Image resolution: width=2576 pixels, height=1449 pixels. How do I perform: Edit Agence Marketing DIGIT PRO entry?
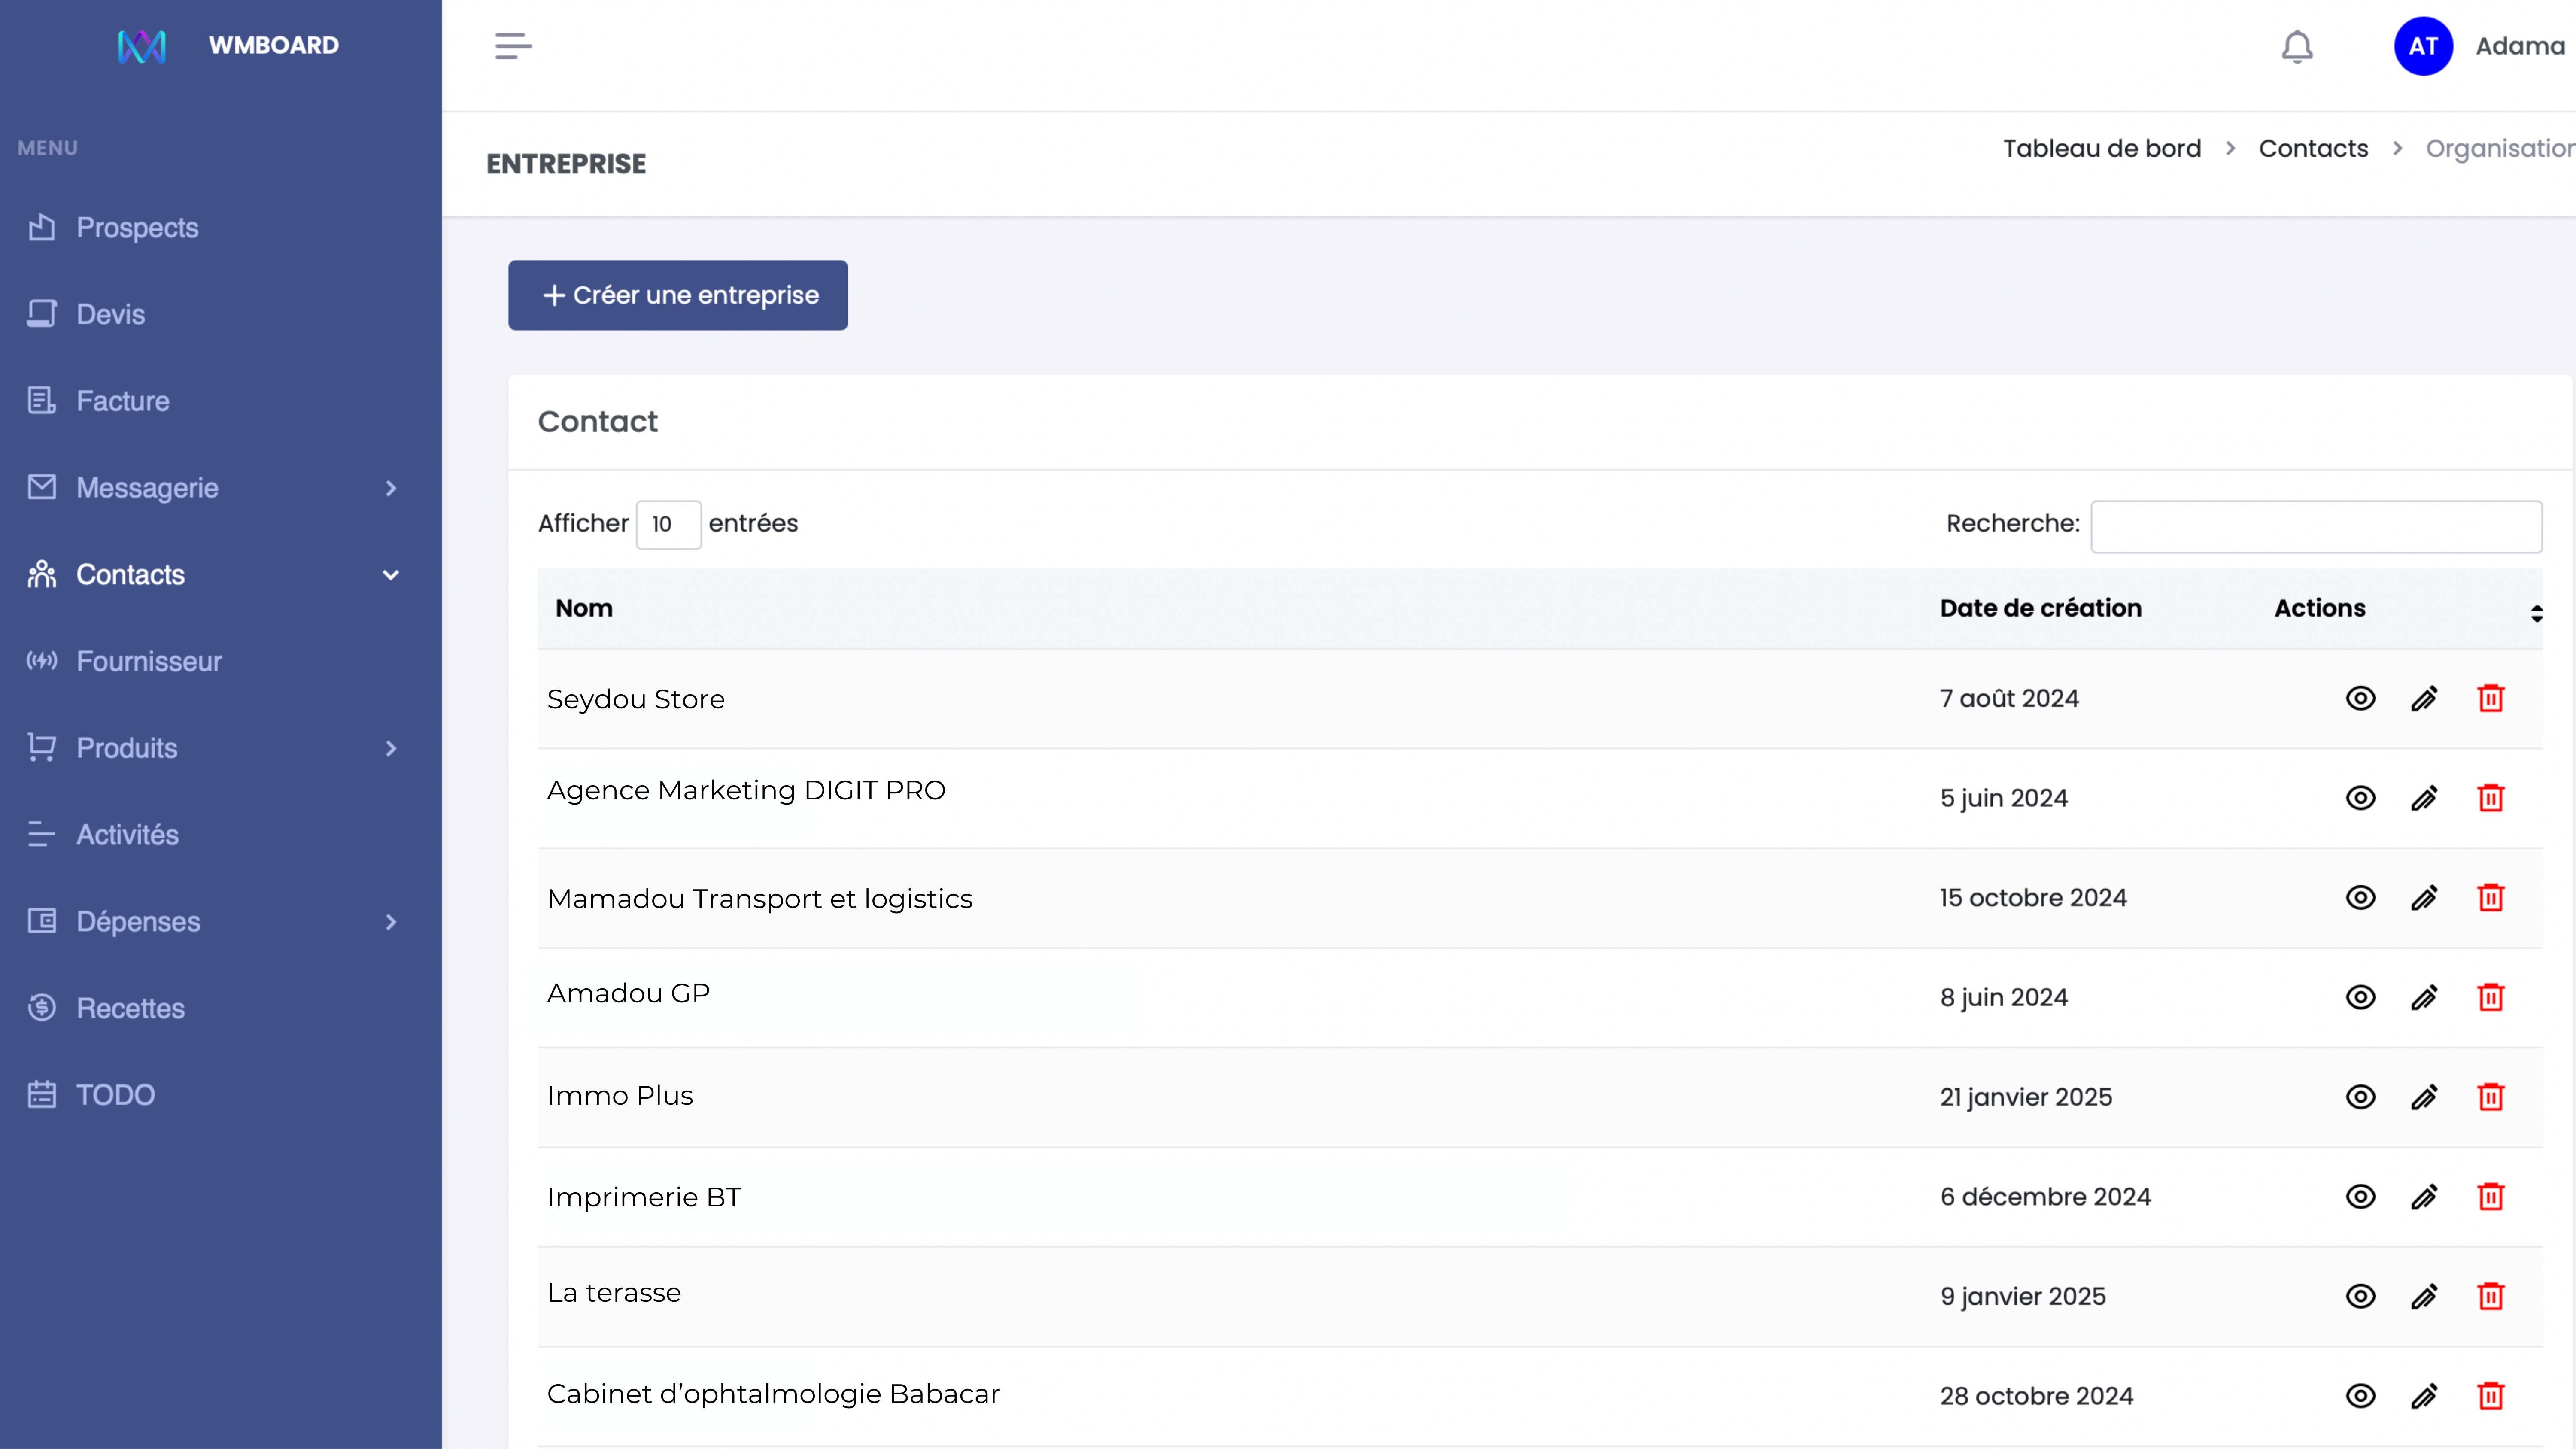tap(2424, 798)
